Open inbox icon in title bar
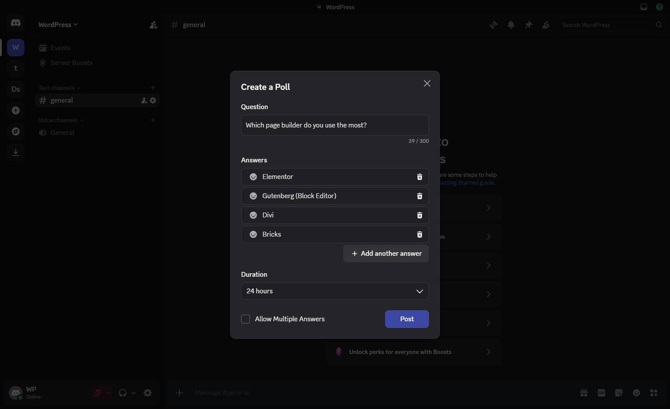 click(x=644, y=7)
